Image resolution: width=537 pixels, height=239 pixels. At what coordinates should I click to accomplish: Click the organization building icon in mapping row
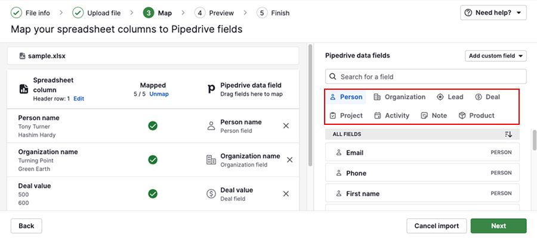pyautogui.click(x=211, y=160)
